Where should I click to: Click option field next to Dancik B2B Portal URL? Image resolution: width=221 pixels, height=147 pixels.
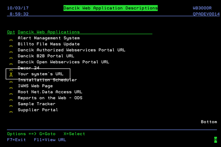(x=11, y=56)
